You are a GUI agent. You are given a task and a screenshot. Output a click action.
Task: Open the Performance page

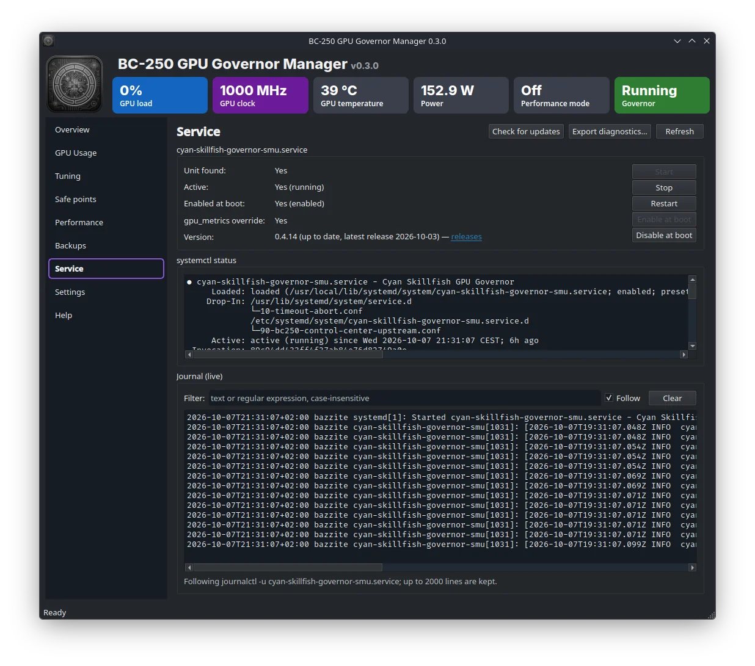click(106, 222)
